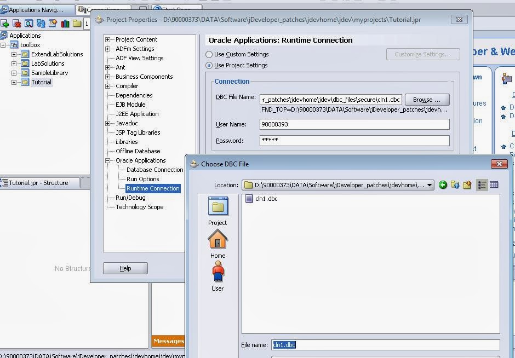
Task: Select the cln1.dbc file icon
Action: 249,199
